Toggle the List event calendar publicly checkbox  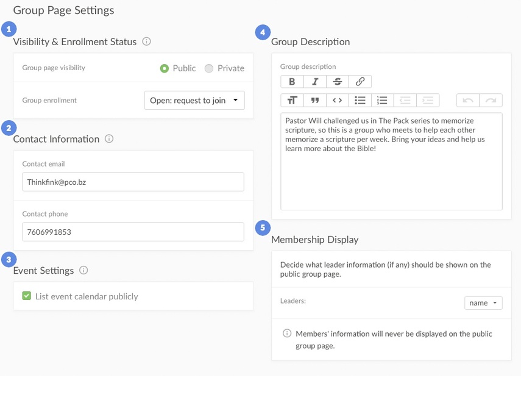(x=26, y=295)
